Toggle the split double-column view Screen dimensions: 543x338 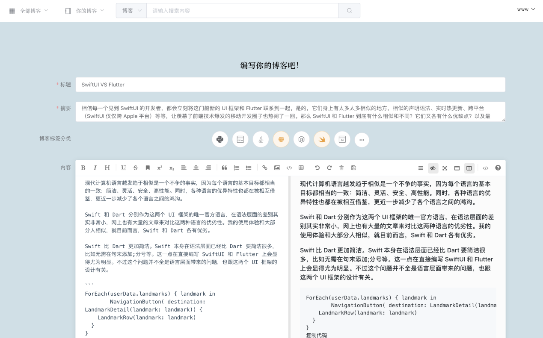[x=469, y=168]
